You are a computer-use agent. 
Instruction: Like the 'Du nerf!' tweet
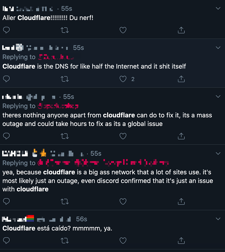click(x=123, y=30)
